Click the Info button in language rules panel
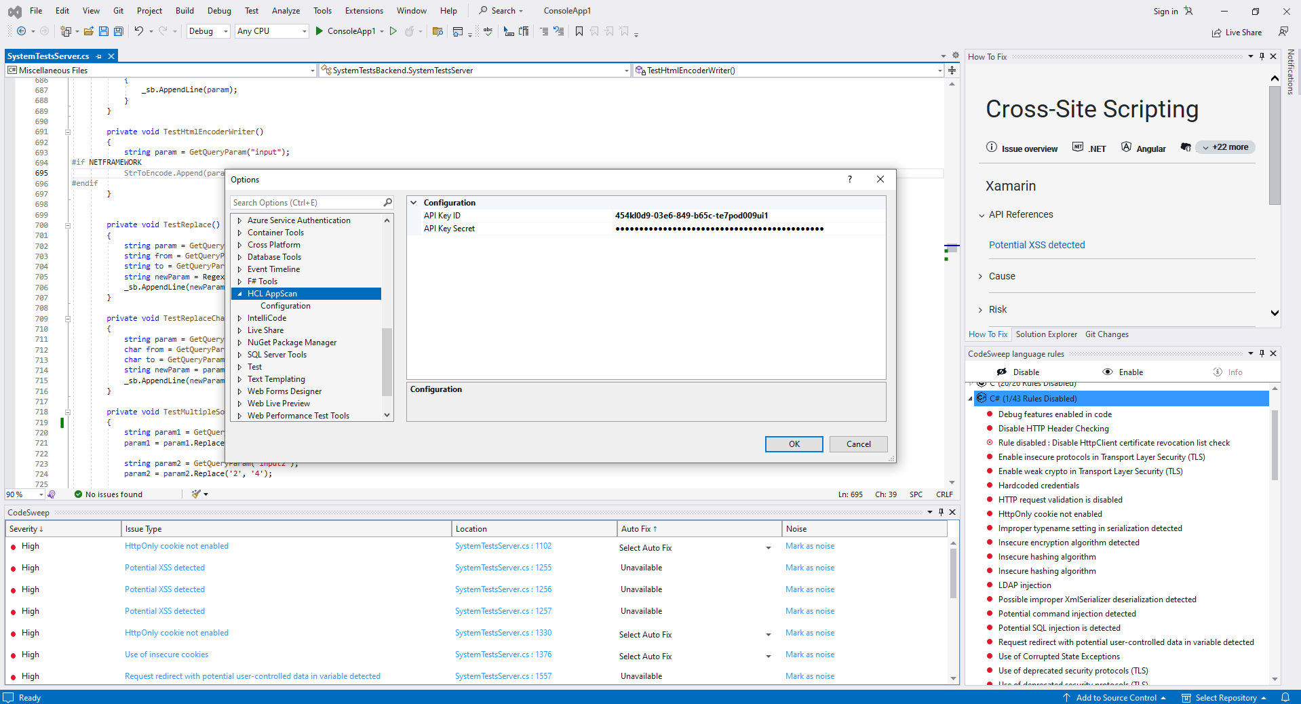The image size is (1301, 704). point(1228,372)
